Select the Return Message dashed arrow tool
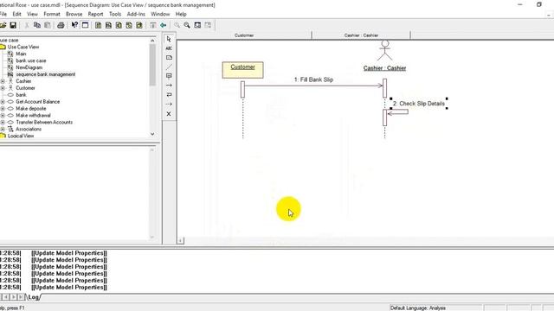The height and width of the screenshot is (311, 554). click(x=169, y=104)
